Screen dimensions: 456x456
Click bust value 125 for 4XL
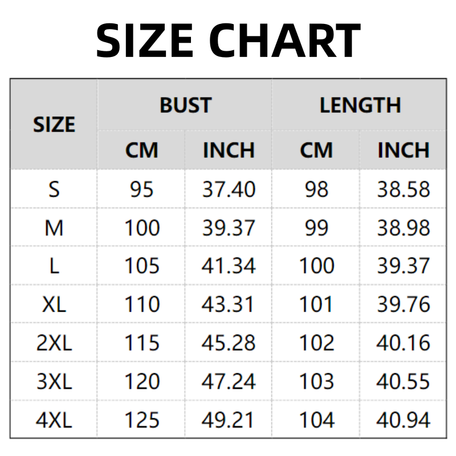coord(142,420)
